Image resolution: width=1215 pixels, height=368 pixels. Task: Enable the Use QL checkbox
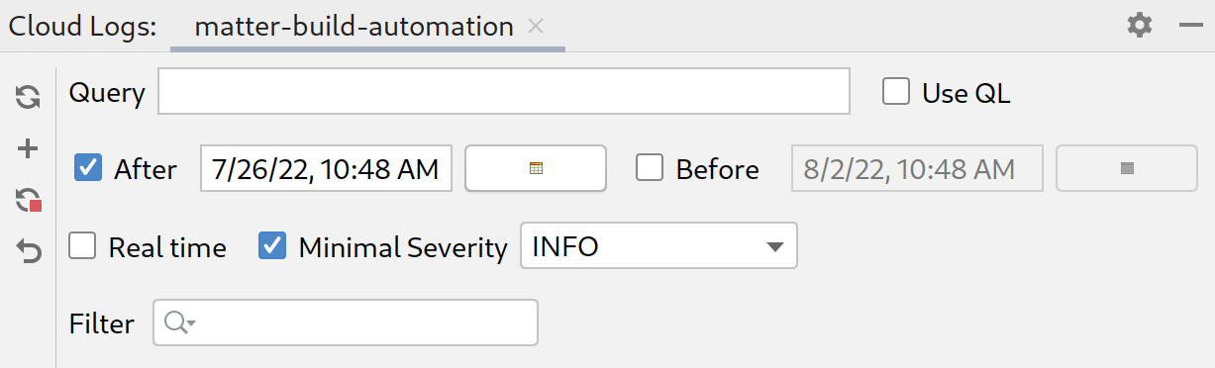(x=896, y=93)
